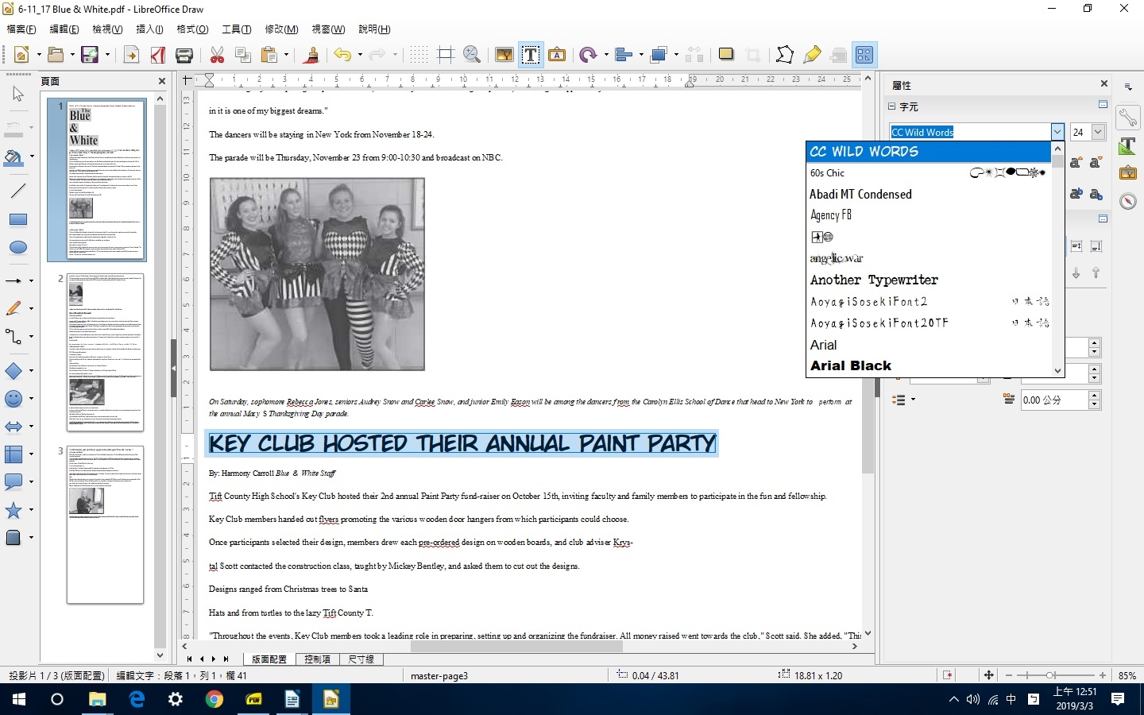Insert a Fontwork text shape

coord(557,55)
